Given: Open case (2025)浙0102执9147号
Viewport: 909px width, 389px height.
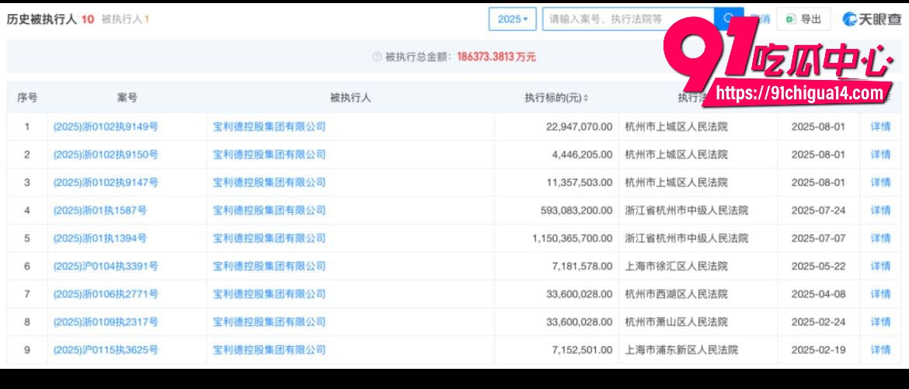Looking at the screenshot, I should coord(106,182).
